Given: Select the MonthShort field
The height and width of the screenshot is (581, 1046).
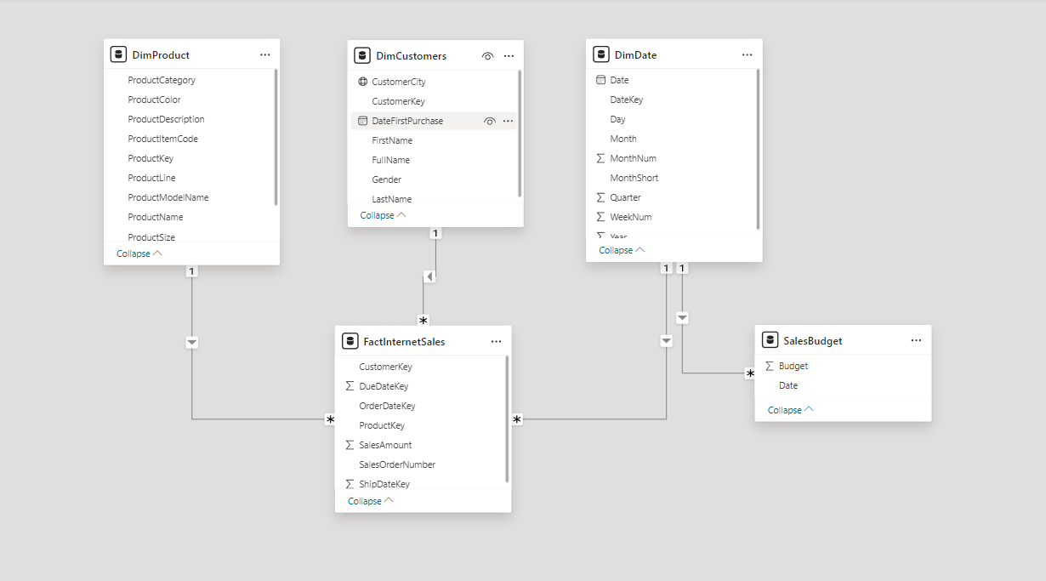Looking at the screenshot, I should point(634,178).
